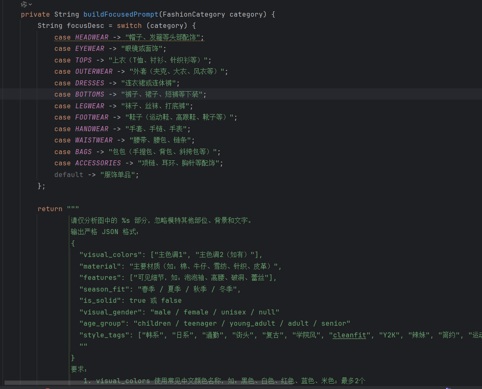Click the "visual_gender" JSON key

pos(110,312)
